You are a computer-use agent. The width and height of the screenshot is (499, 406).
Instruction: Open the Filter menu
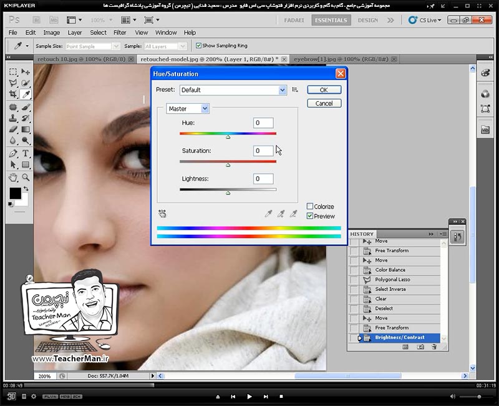pos(120,32)
